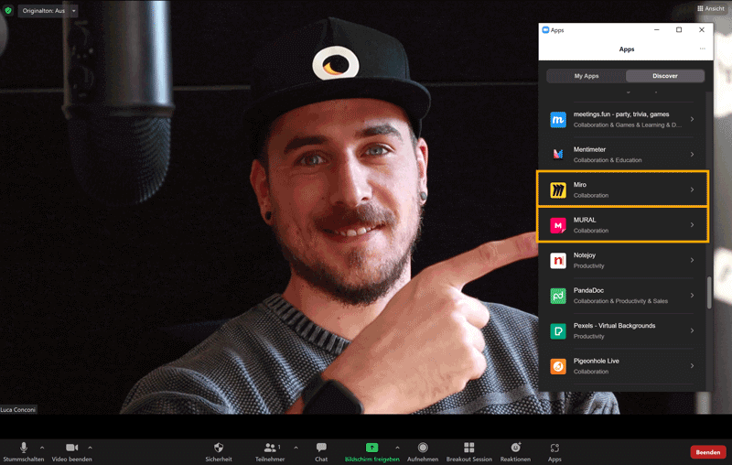The height and width of the screenshot is (465, 732).
Task: Click the green PandaDoc app icon
Action: (558, 296)
